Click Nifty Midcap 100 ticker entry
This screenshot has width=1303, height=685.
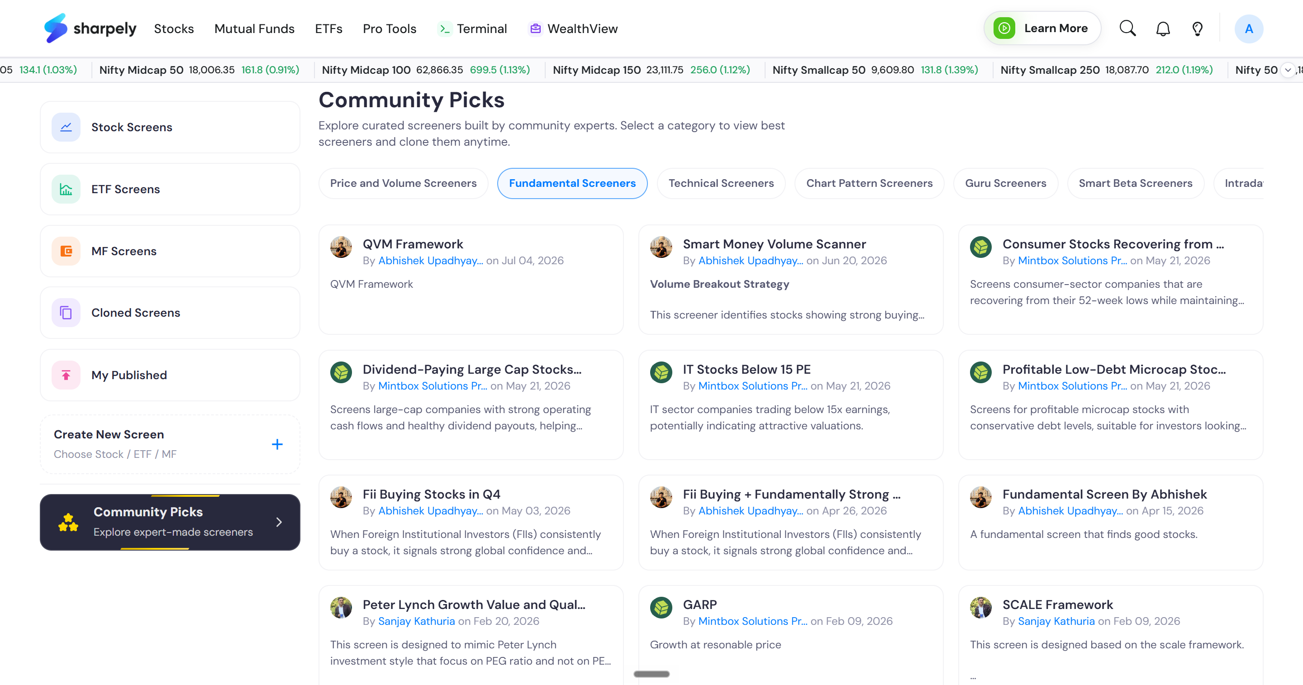pyautogui.click(x=426, y=70)
